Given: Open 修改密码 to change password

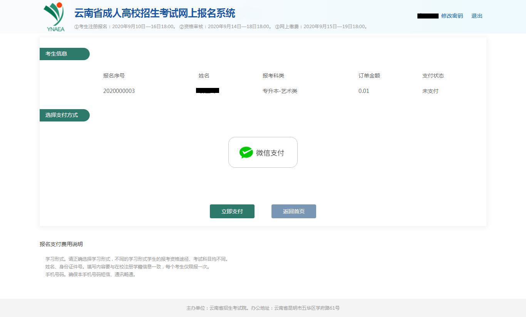Looking at the screenshot, I should (452, 16).
